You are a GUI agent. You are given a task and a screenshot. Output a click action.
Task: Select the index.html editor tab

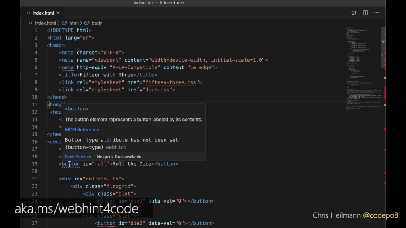[43, 13]
